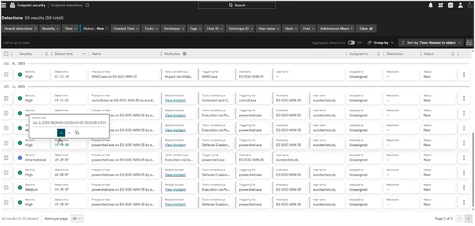Open actions menu for WMIC.exe row
475x226 pixels.
pyautogui.click(x=464, y=75)
